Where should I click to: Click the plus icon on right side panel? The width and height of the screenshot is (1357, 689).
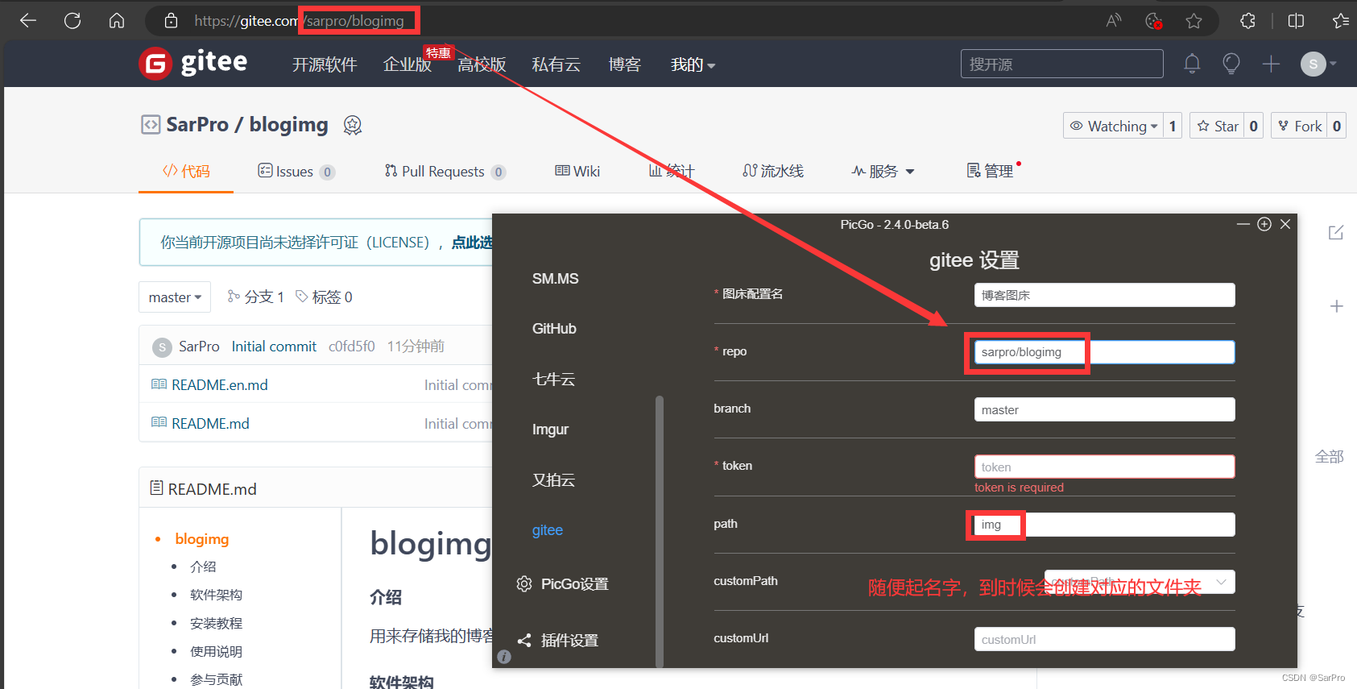pos(1337,306)
